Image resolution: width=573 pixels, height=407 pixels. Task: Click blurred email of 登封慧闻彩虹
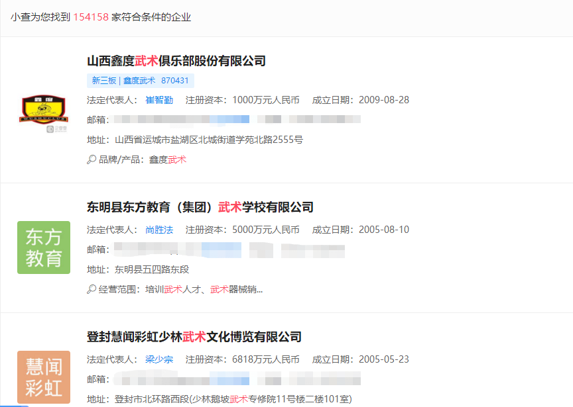tap(237, 379)
